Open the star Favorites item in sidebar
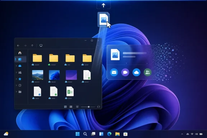 tap(20, 79)
